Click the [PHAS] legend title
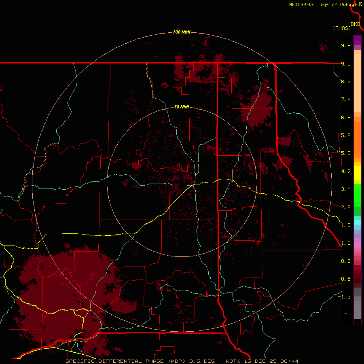 pyautogui.click(x=342, y=28)
